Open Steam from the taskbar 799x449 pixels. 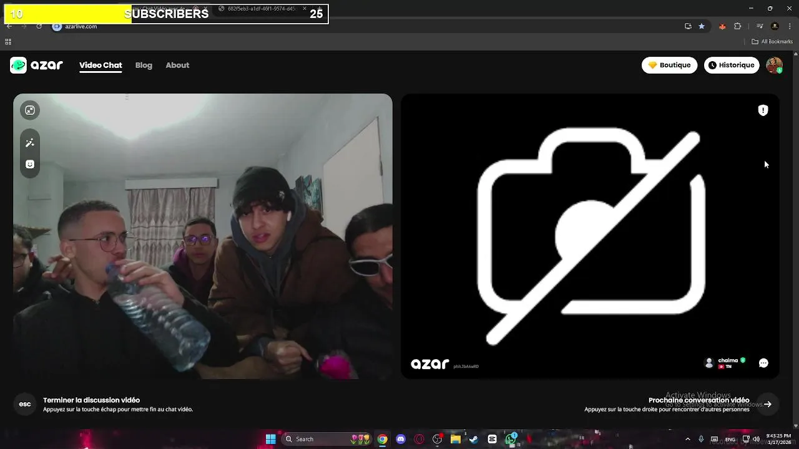pos(474,439)
